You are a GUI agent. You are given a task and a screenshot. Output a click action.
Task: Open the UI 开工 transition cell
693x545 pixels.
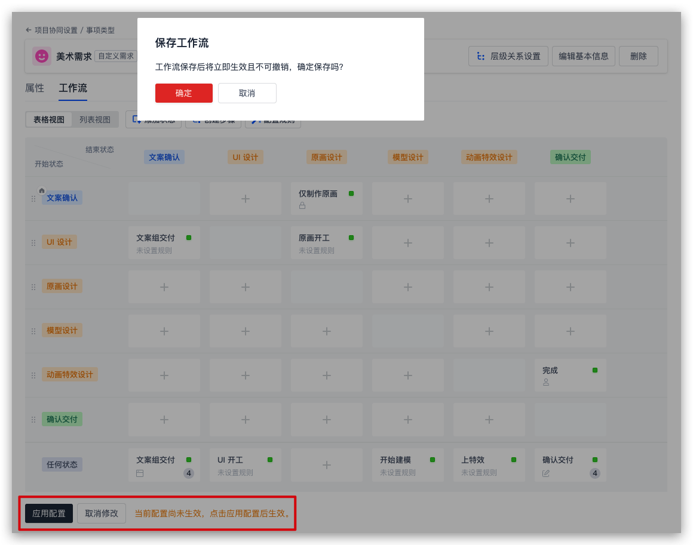pyautogui.click(x=246, y=465)
